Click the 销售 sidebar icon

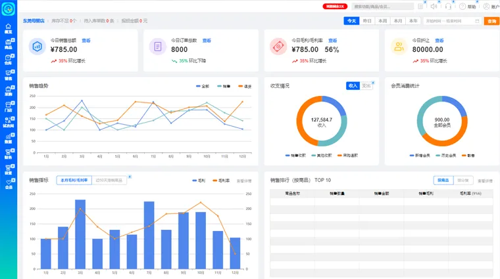(9, 75)
